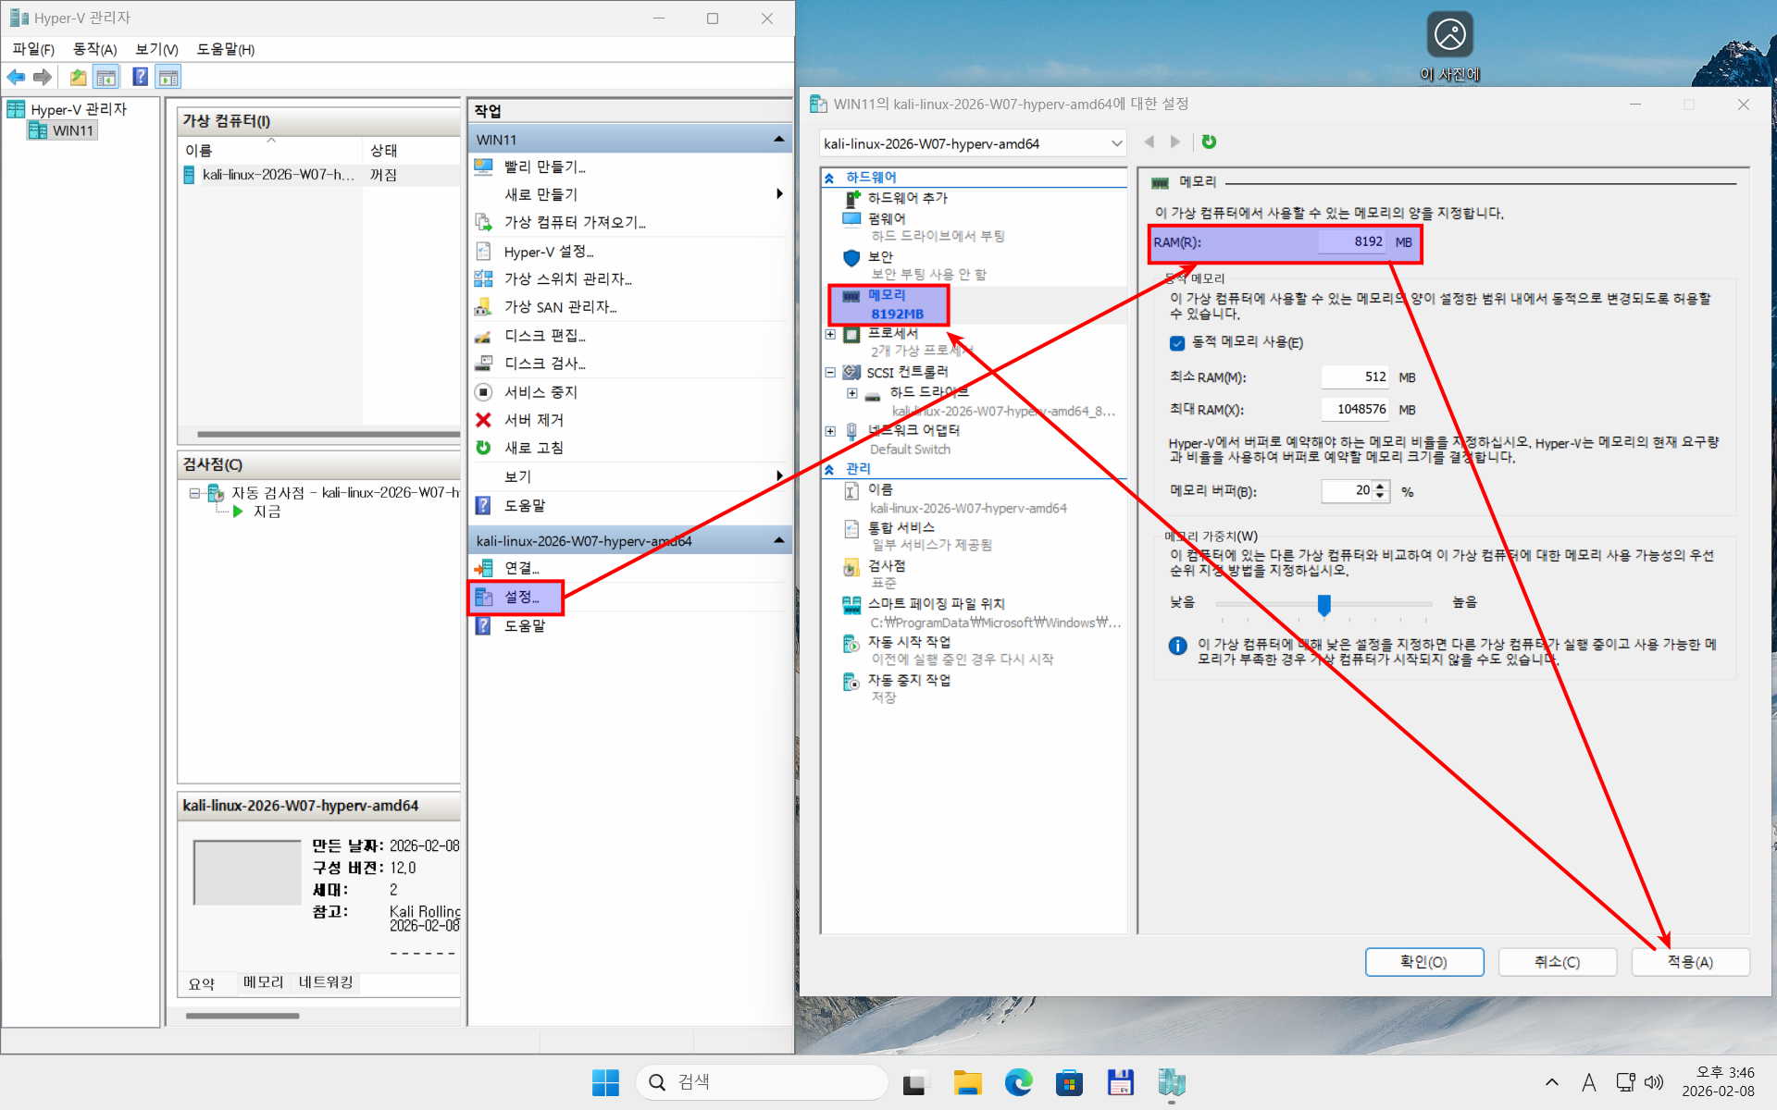Click 적용 button

coord(1691,962)
